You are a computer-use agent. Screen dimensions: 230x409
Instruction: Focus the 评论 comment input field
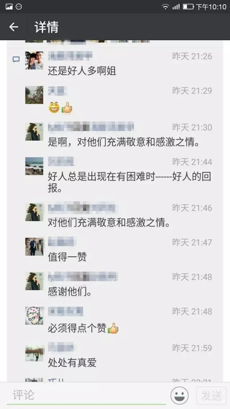(x=86, y=395)
